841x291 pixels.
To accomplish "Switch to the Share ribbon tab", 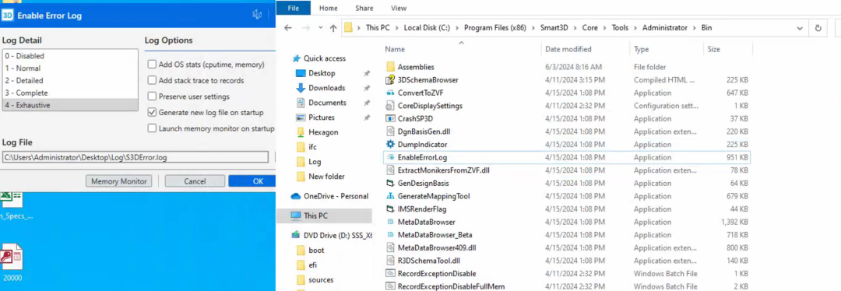I will (x=364, y=8).
